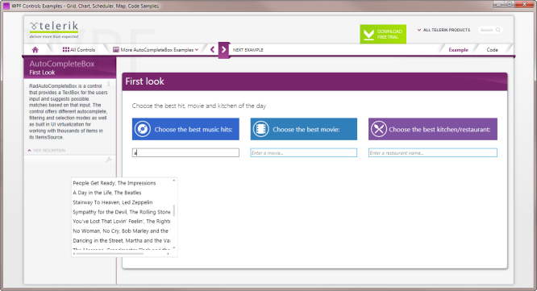Select You've Lost That Lovin' Feelin' suggestion

(122, 222)
